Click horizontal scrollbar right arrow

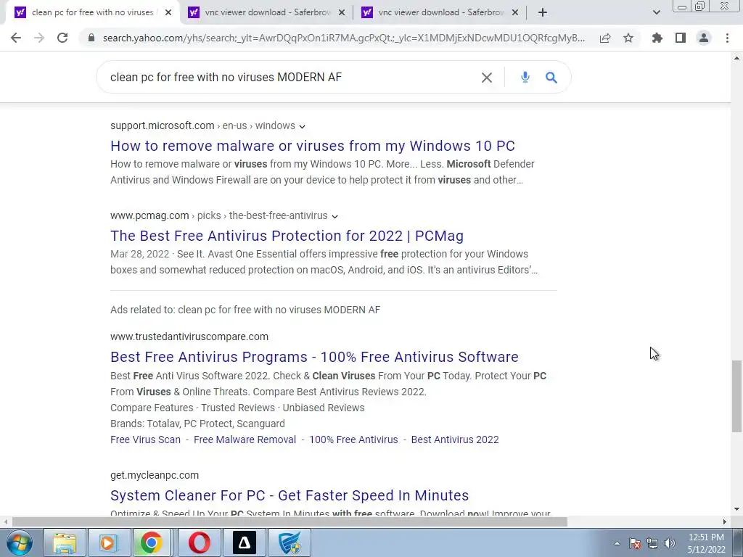(x=725, y=521)
